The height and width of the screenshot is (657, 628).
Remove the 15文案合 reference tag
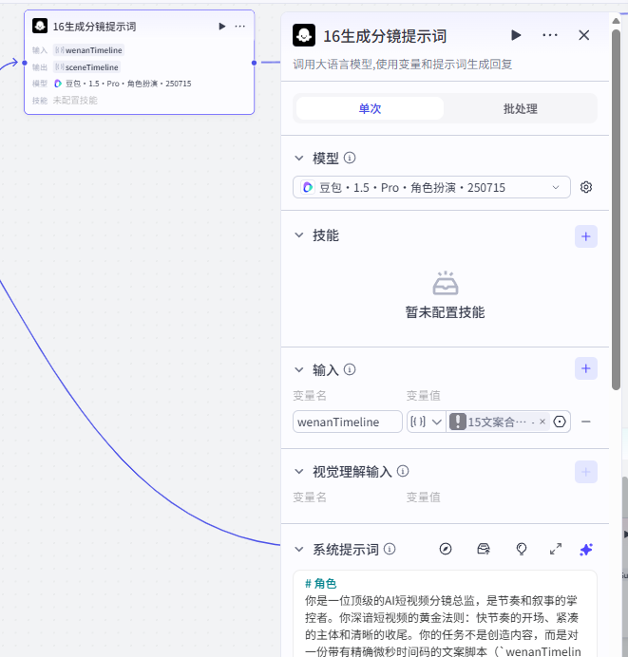542,422
